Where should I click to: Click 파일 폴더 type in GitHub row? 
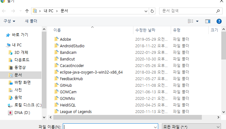(x=181, y=85)
